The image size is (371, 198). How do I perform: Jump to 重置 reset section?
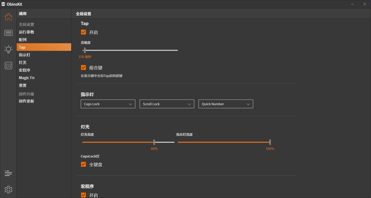23,85
